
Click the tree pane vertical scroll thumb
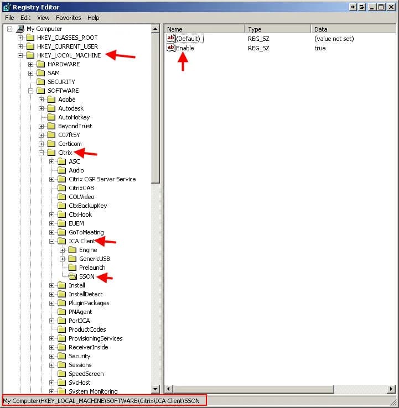click(155, 108)
